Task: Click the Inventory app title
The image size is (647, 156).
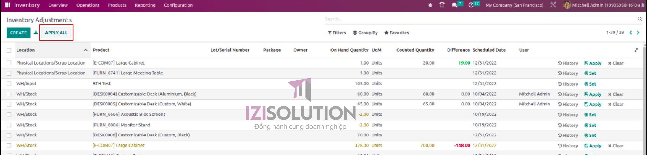Action: pos(27,5)
